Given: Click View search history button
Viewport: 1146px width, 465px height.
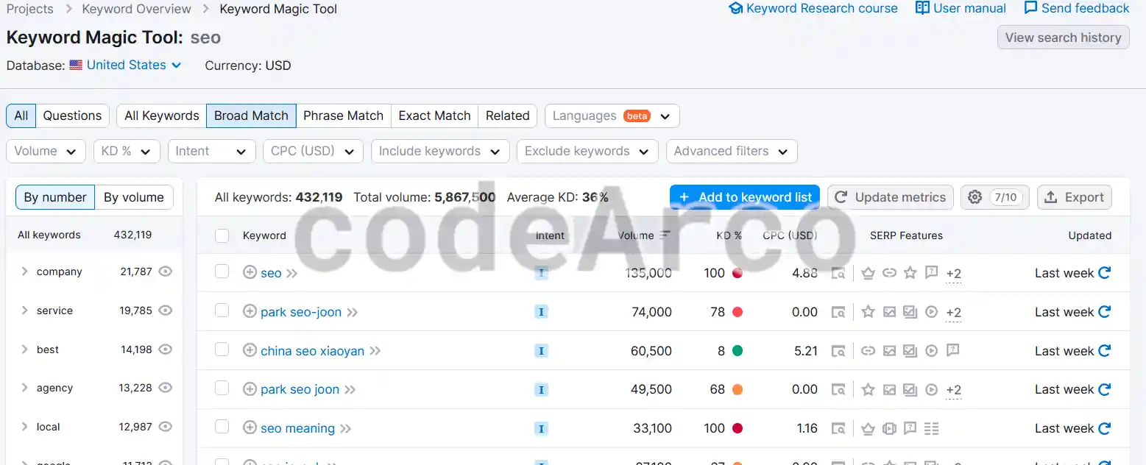Looking at the screenshot, I should point(1063,38).
